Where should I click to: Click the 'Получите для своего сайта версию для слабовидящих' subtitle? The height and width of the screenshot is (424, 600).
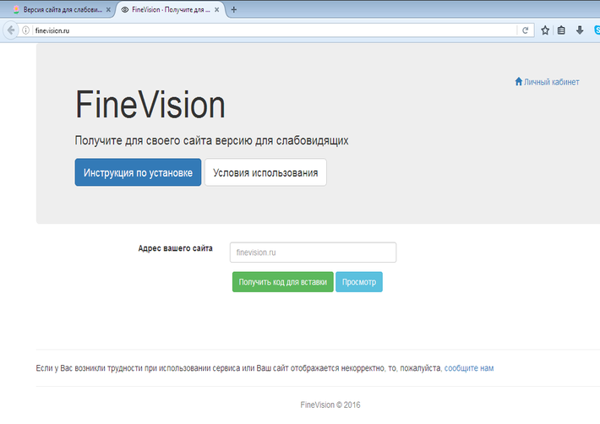(211, 141)
